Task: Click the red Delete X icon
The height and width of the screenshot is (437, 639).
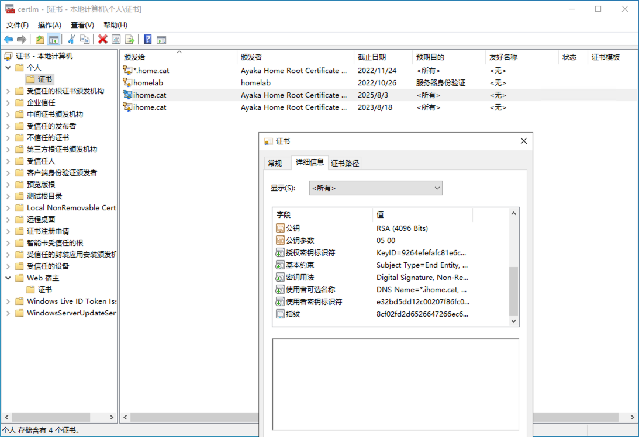Action: tap(103, 39)
